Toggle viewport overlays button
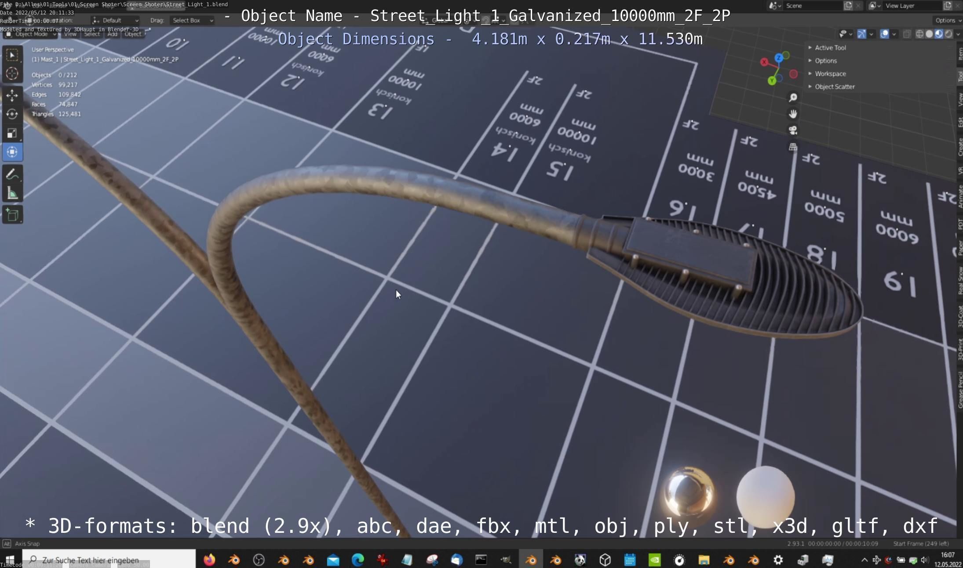963x568 pixels. tap(884, 34)
